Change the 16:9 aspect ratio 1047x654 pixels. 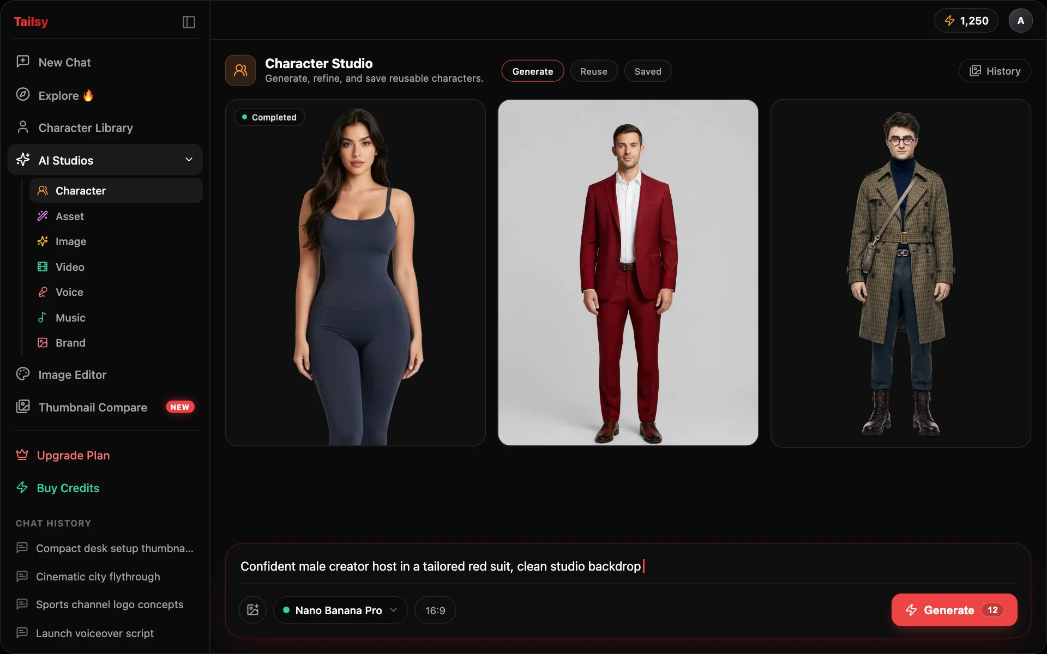[x=435, y=610]
